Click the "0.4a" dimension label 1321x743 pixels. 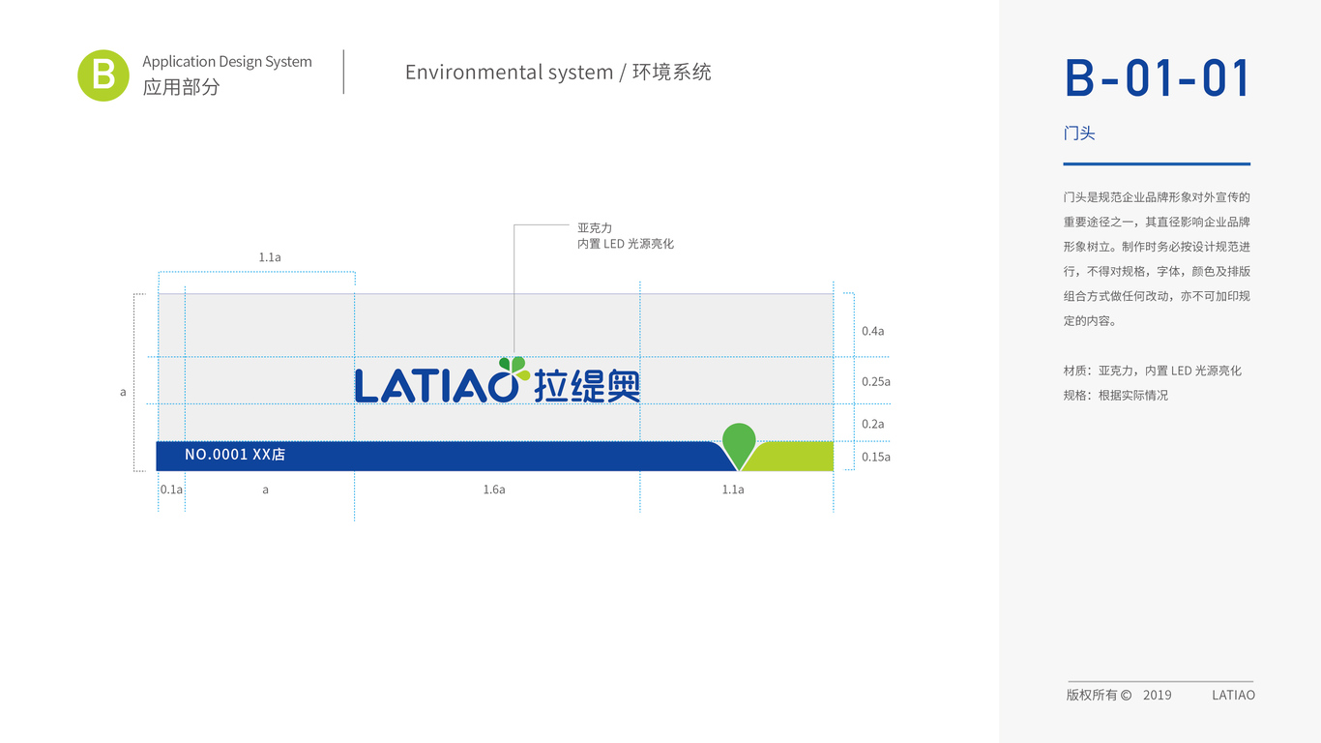[872, 331]
